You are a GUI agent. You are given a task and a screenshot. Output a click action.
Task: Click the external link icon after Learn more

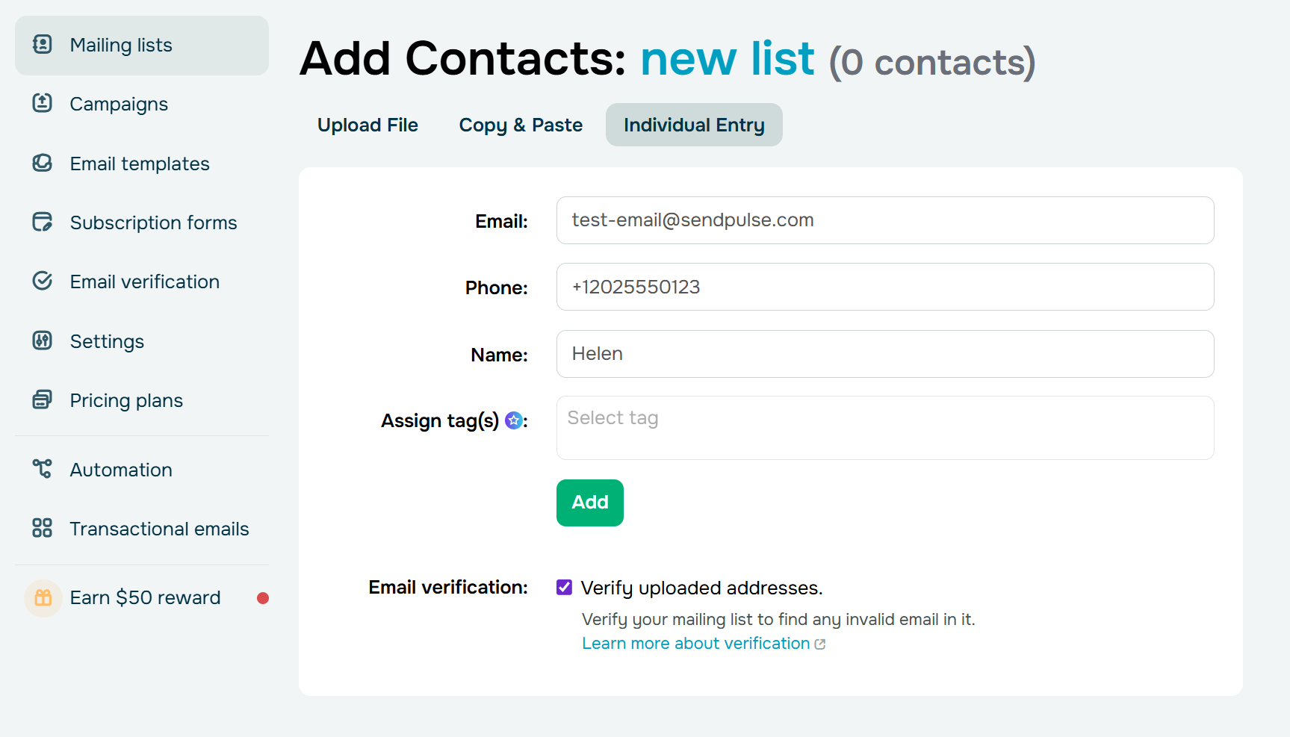(819, 643)
